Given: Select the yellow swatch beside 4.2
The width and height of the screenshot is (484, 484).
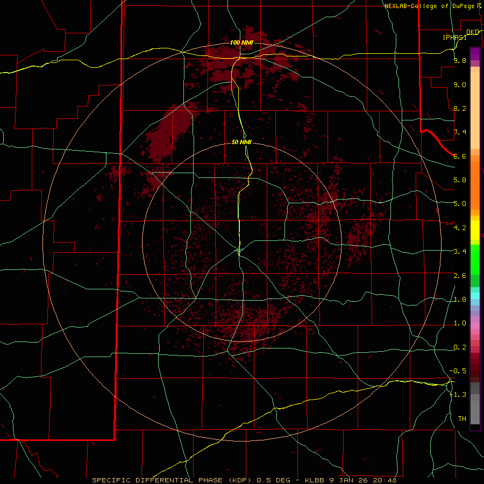Looking at the screenshot, I should pos(475,230).
